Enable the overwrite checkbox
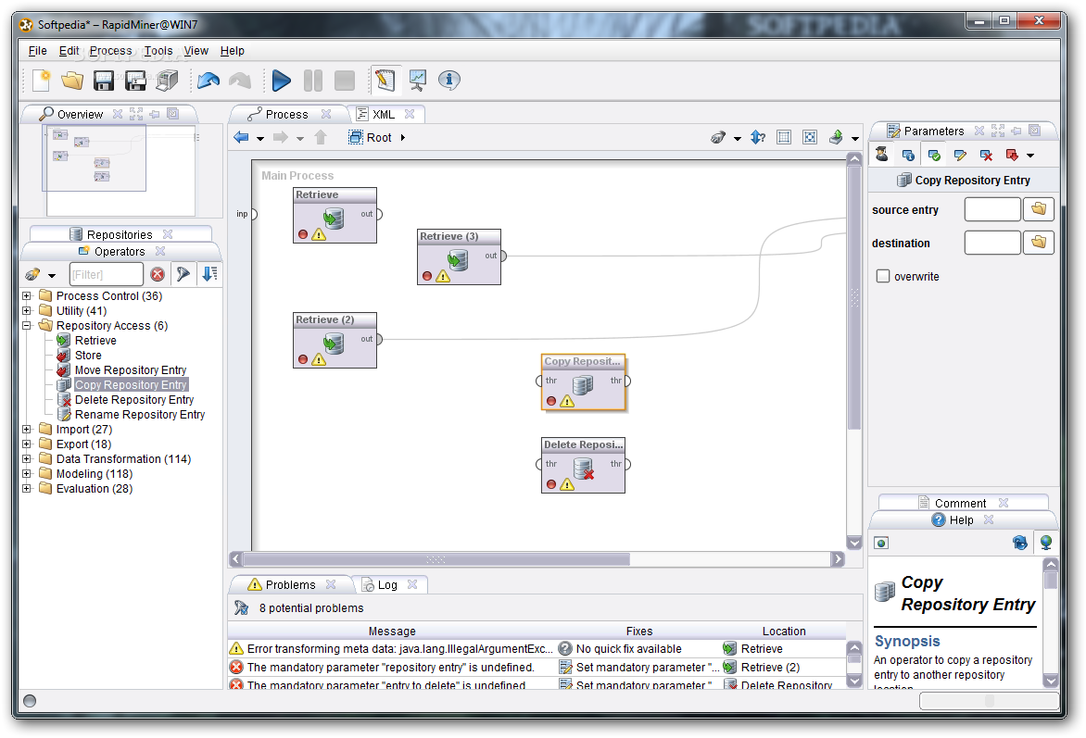1086x738 pixels. click(883, 276)
